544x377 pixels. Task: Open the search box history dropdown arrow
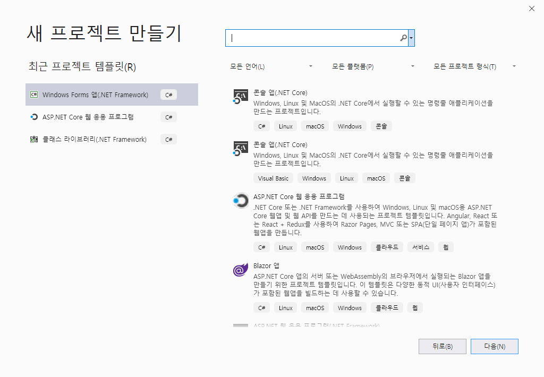[x=411, y=38]
